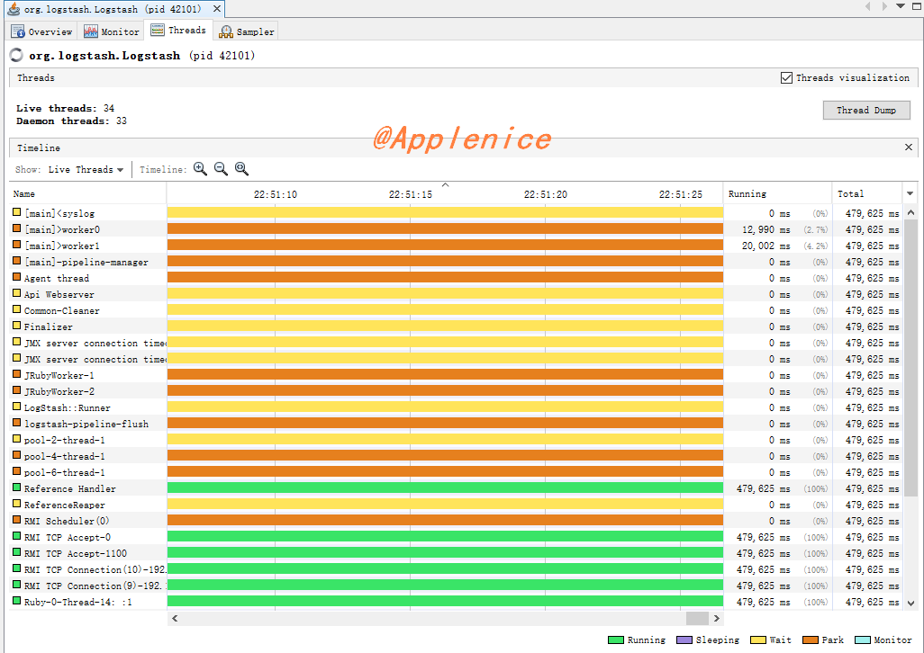Close the org.logstash.Logstash document tab
The image size is (924, 653).
point(217,9)
